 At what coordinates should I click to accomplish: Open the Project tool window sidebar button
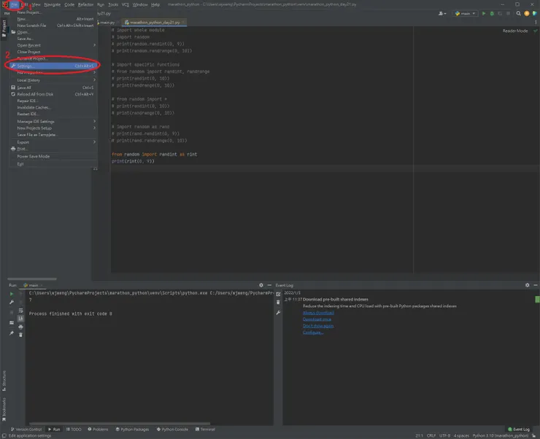point(4,28)
